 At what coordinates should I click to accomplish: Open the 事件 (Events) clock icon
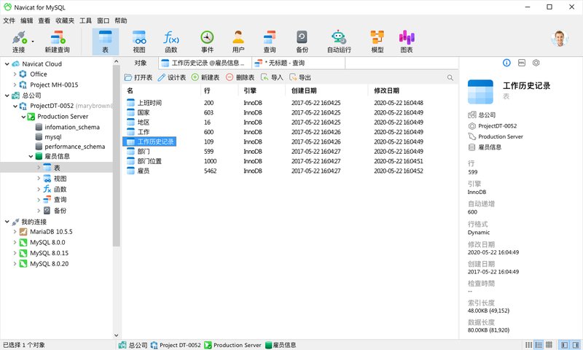207,41
